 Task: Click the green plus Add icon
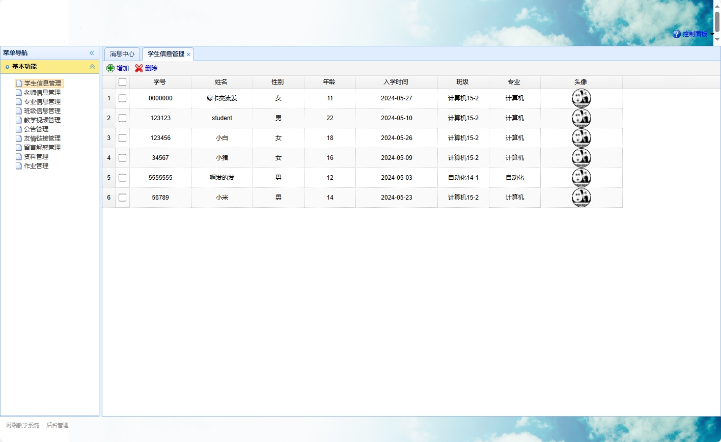click(x=110, y=68)
